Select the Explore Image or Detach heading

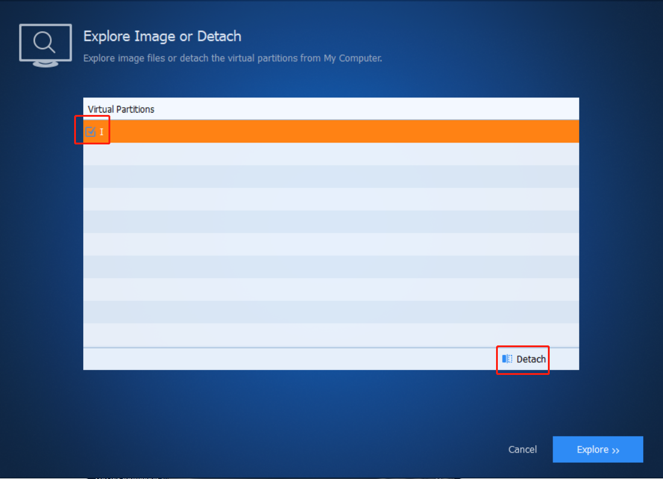[162, 36]
